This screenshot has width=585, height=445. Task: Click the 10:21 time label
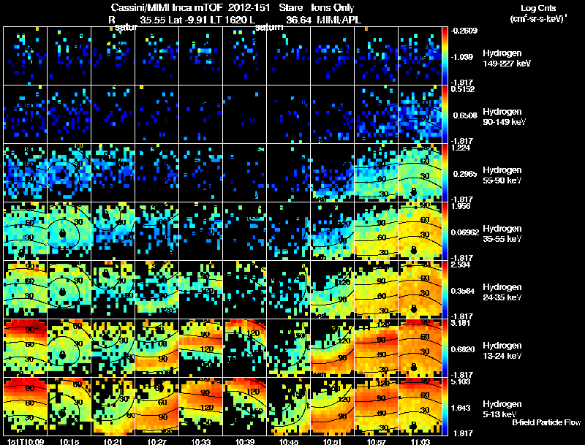point(113,441)
